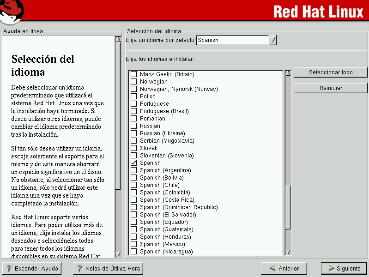The image size is (369, 277).
Task: Click the question mark icon on Notas de Última Hora
Action: [x=79, y=268]
